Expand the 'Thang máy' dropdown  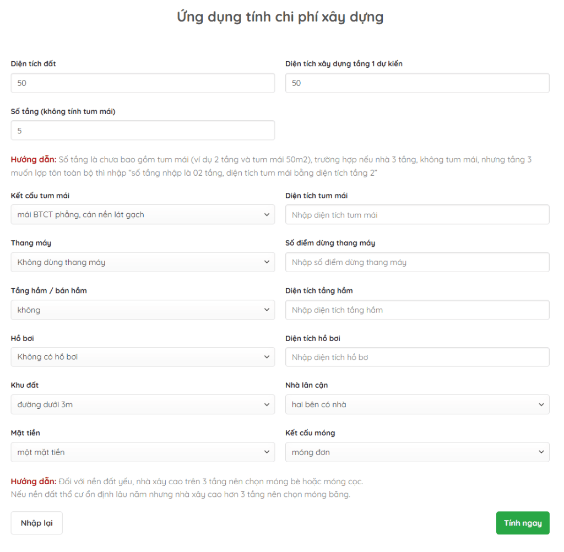click(x=142, y=262)
